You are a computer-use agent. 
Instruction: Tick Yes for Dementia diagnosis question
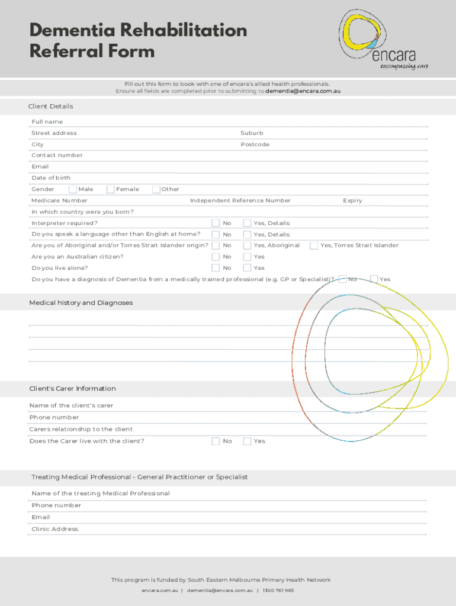point(374,279)
